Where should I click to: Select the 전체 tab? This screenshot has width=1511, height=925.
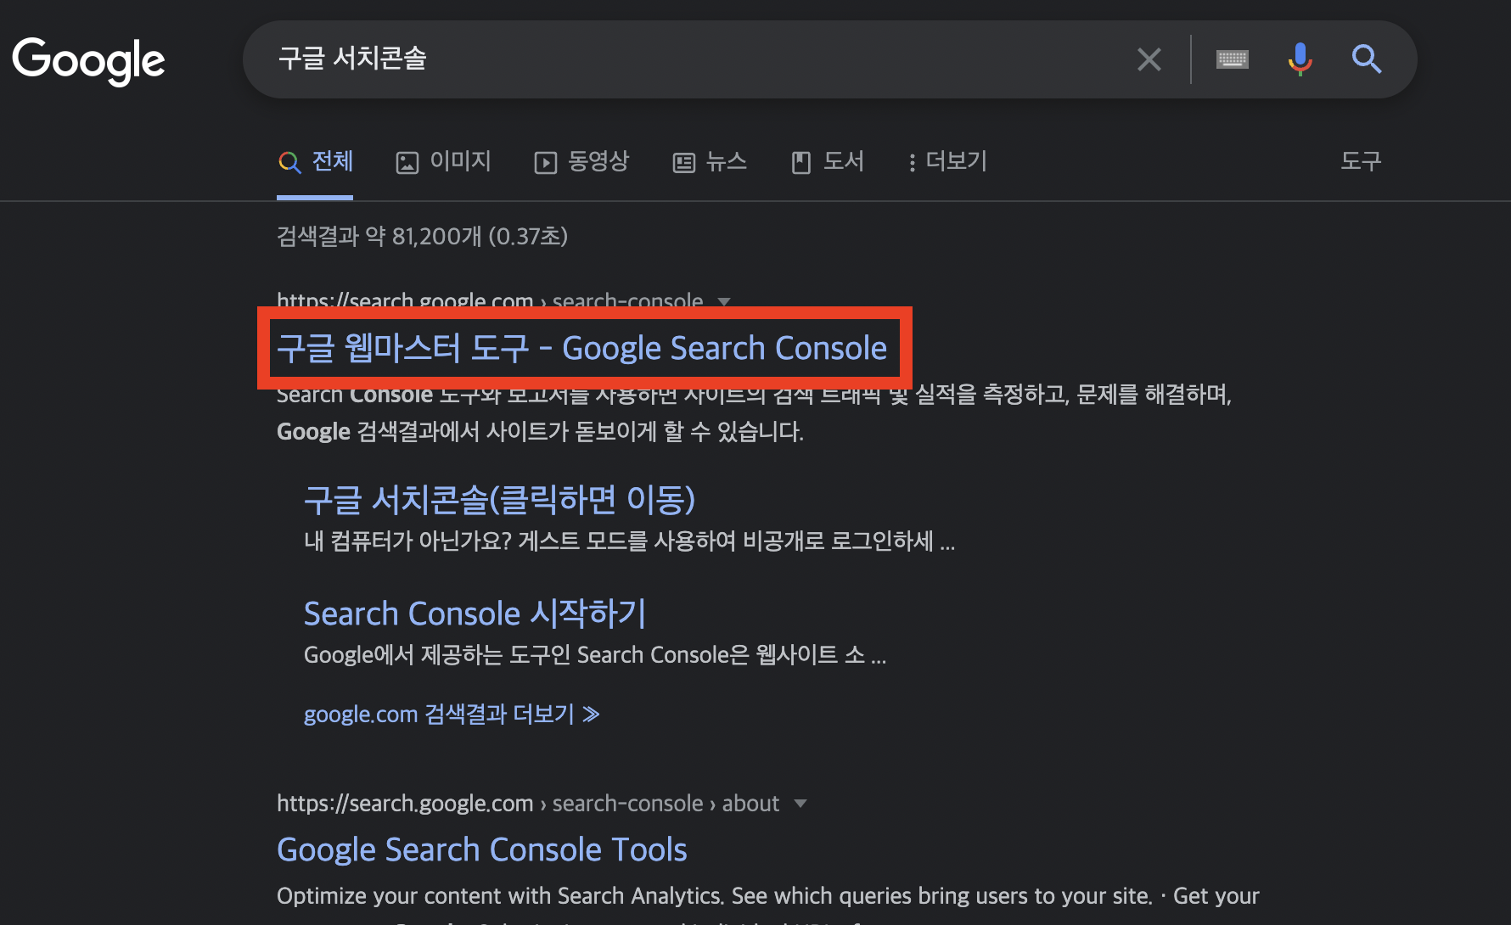315,161
